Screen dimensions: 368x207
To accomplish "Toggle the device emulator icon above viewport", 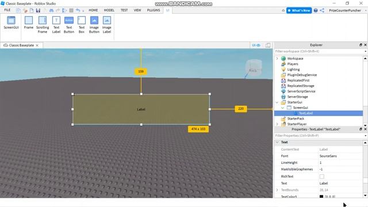I will coord(268,45).
